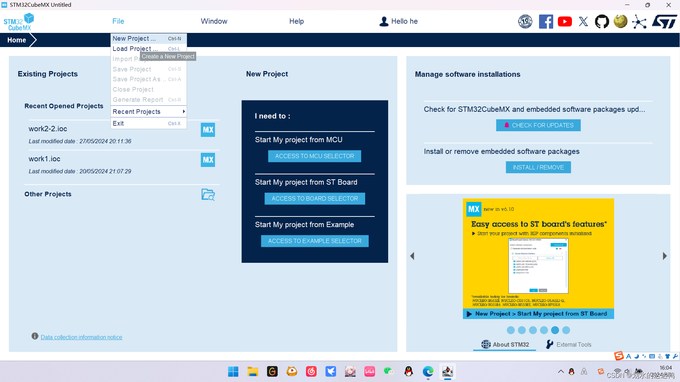Show next banner slide with right arrow
Screen dimensions: 680x382
click(665, 256)
